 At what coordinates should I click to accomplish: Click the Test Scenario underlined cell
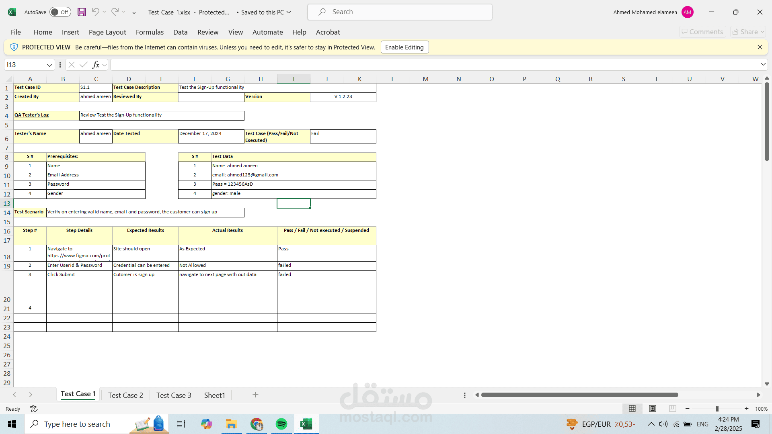(30, 212)
